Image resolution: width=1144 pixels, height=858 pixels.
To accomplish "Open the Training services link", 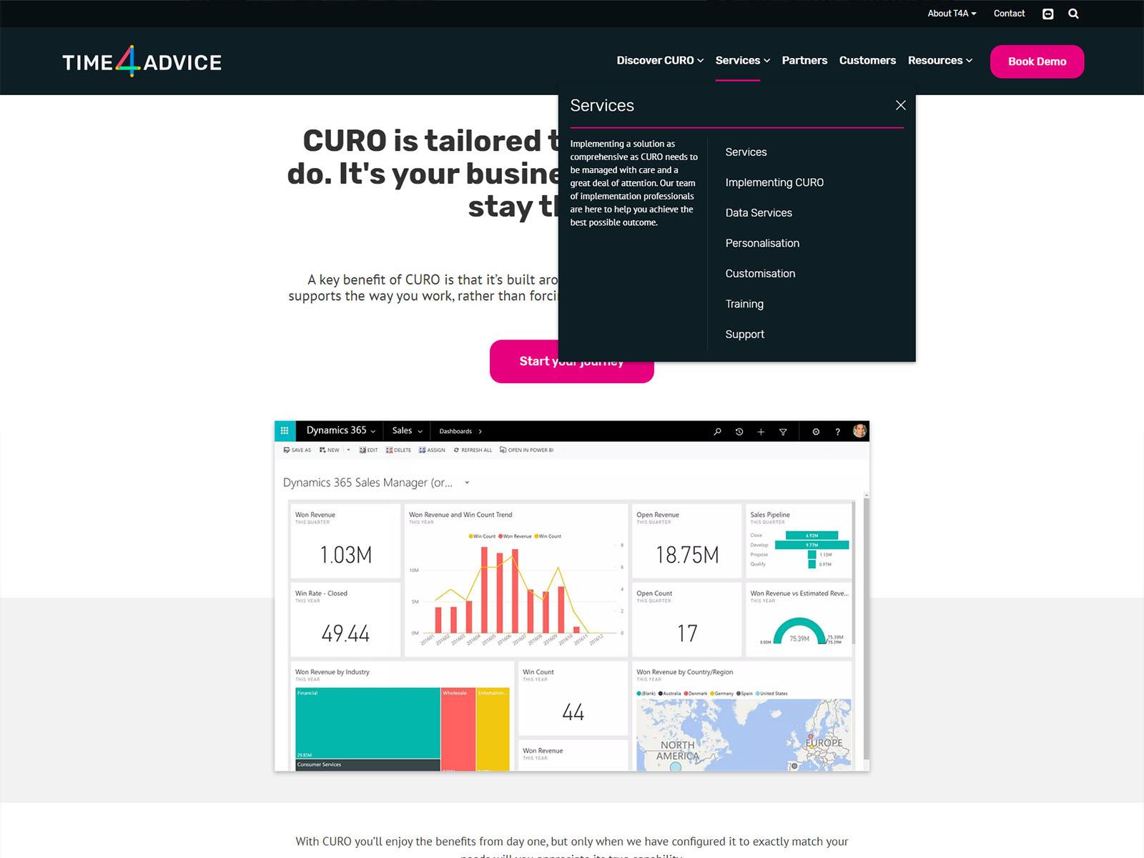I will click(x=744, y=304).
